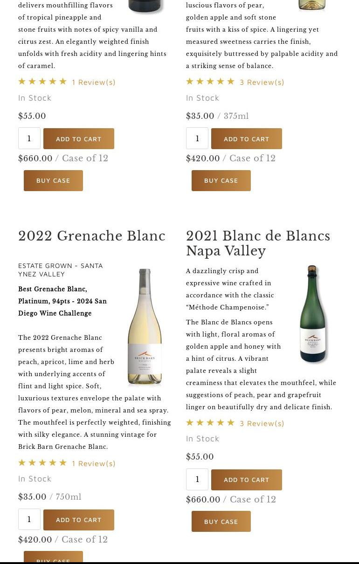The height and width of the screenshot is (564, 359).
Task: Buy a case of the tropical pineapple wine
Action: [x=53, y=180]
